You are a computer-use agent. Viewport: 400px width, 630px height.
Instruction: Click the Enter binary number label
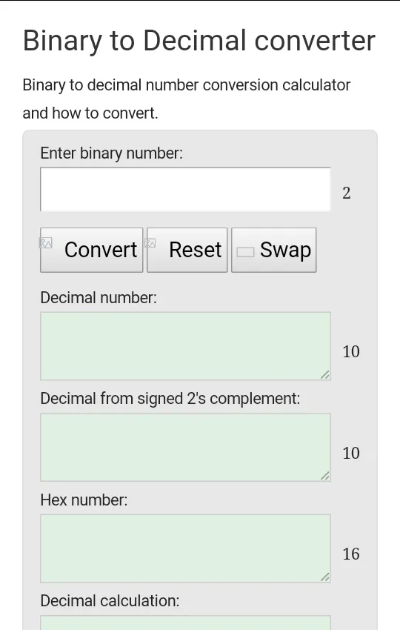(111, 153)
